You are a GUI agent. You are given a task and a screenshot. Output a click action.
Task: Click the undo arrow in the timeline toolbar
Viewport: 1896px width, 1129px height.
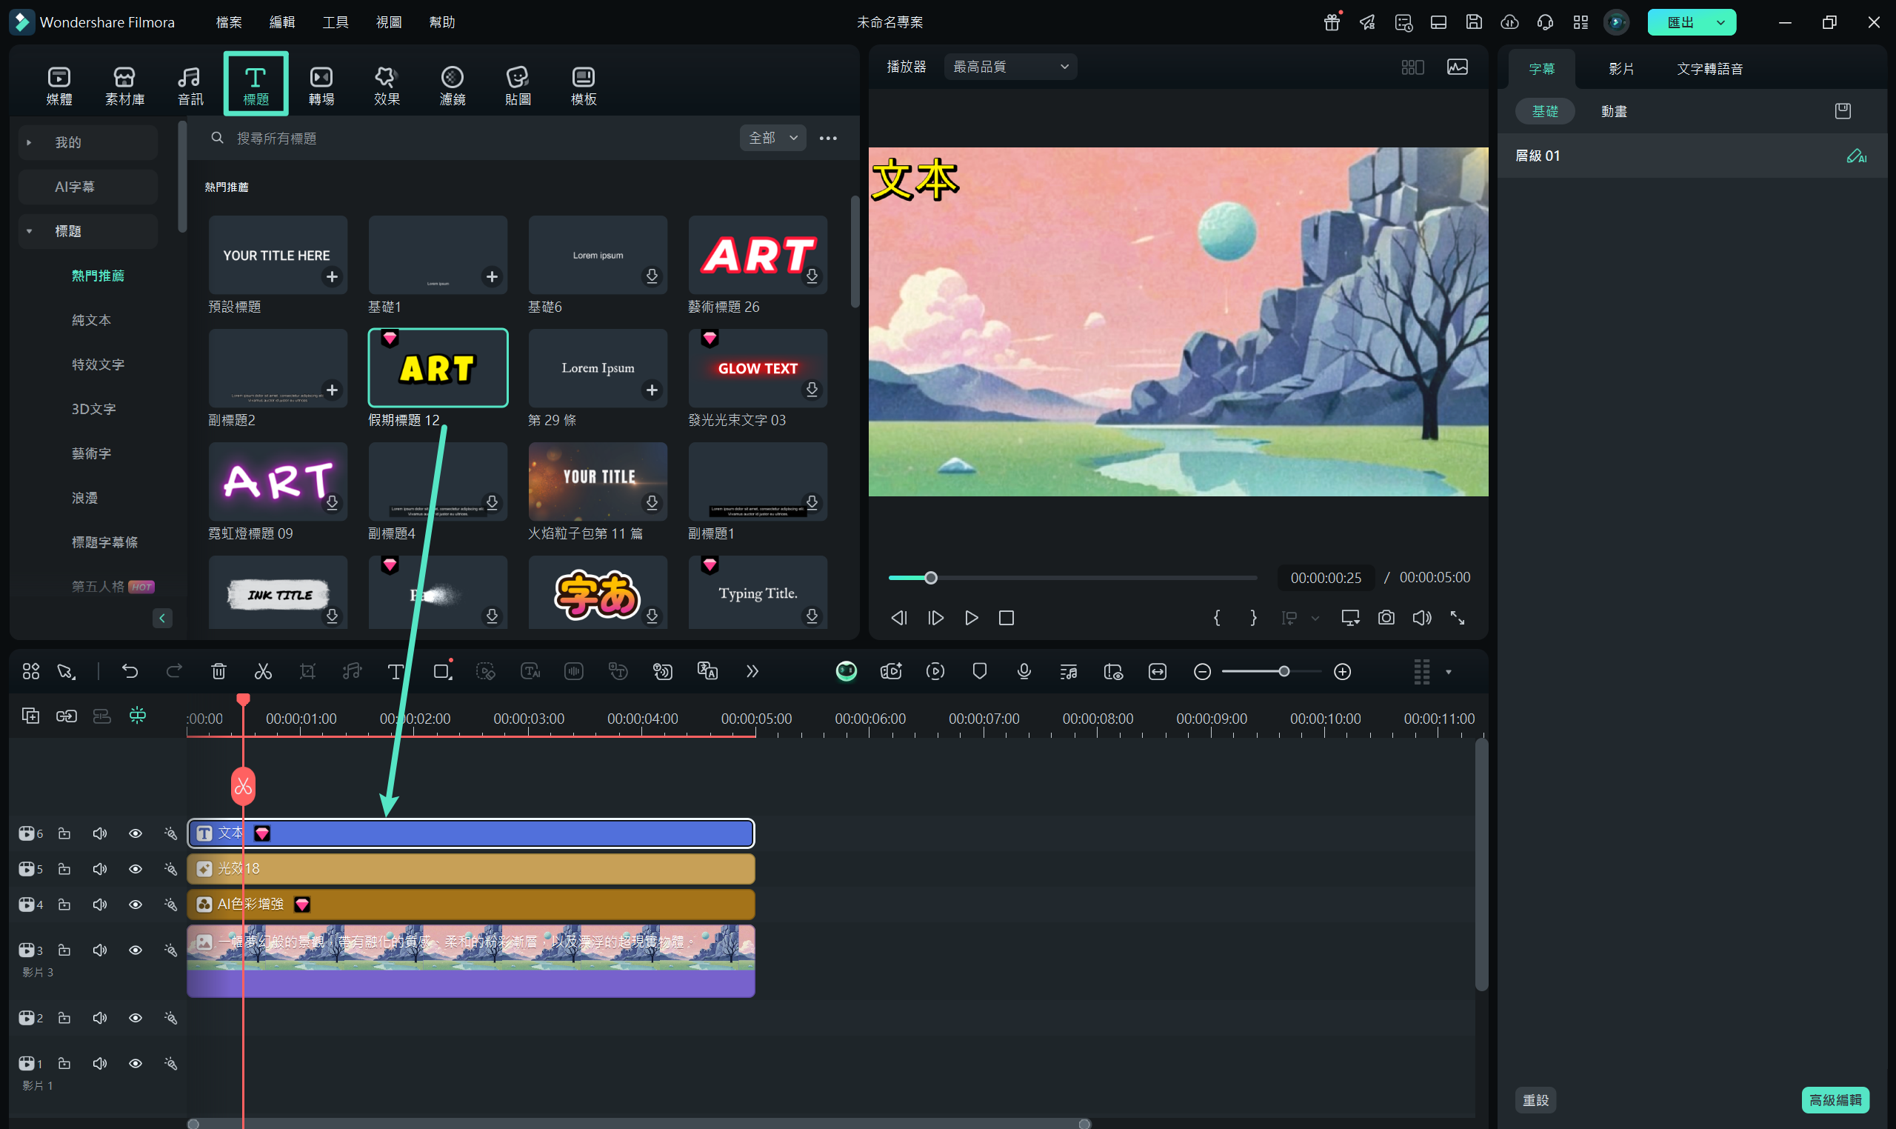coord(130,671)
